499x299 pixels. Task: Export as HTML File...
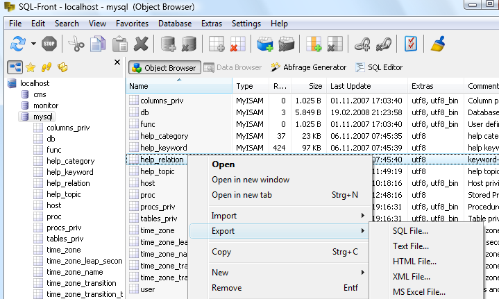point(414,262)
